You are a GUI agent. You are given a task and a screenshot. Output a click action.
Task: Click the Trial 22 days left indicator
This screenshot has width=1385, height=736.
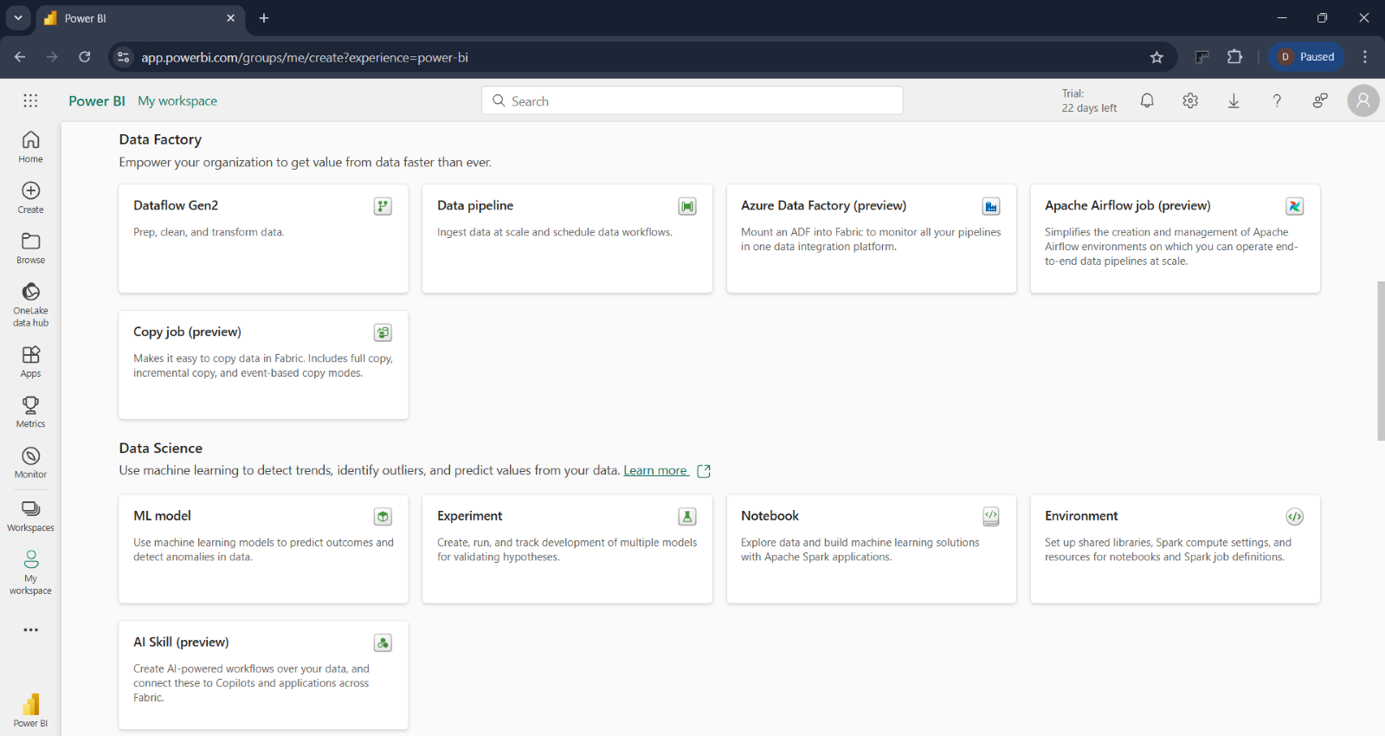coord(1089,100)
